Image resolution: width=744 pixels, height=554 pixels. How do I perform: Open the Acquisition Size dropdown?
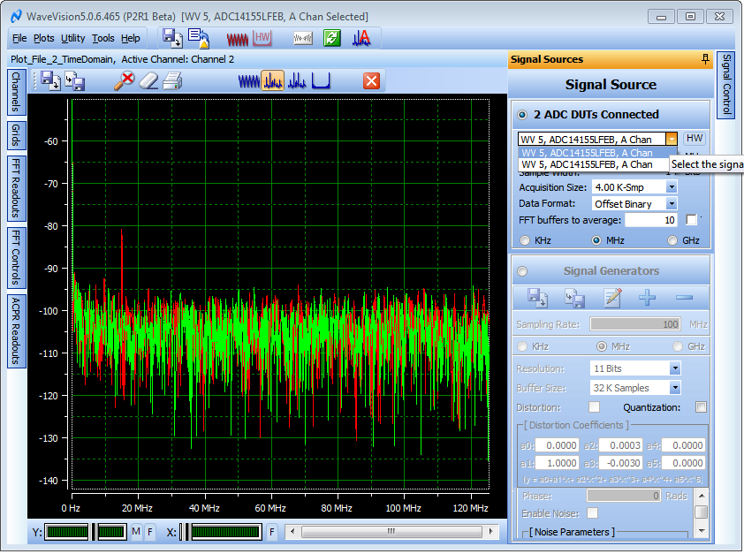(x=671, y=187)
